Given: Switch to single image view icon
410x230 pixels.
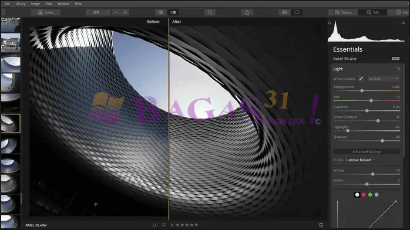Looking at the screenshot, I should tap(297, 12).
